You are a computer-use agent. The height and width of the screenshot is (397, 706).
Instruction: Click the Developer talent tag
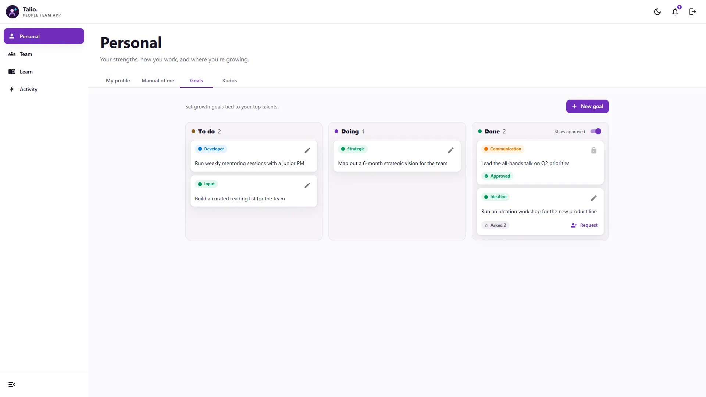pos(211,149)
